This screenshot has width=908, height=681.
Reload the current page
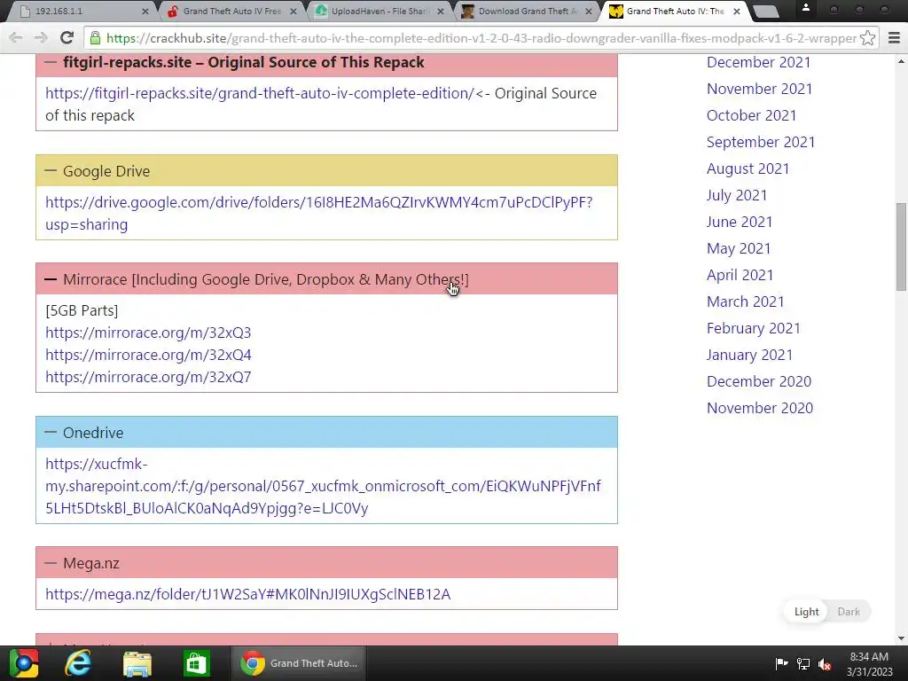point(67,38)
